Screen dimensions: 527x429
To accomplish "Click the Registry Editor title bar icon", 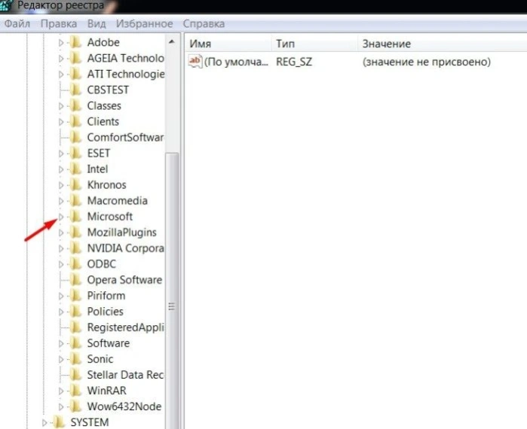I will [6, 5].
